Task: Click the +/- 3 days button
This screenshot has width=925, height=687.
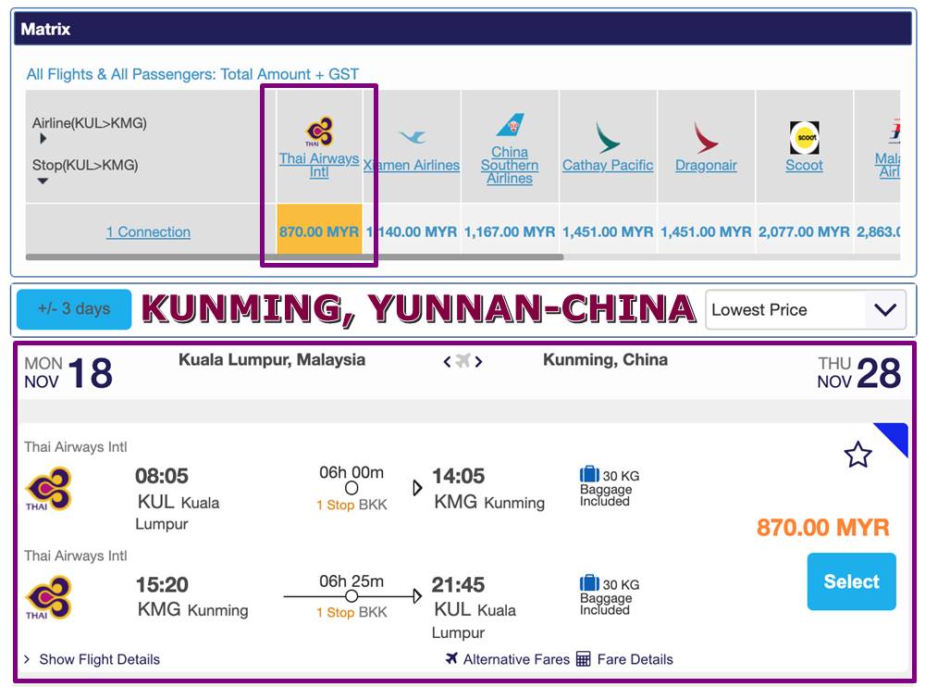Action: [74, 309]
